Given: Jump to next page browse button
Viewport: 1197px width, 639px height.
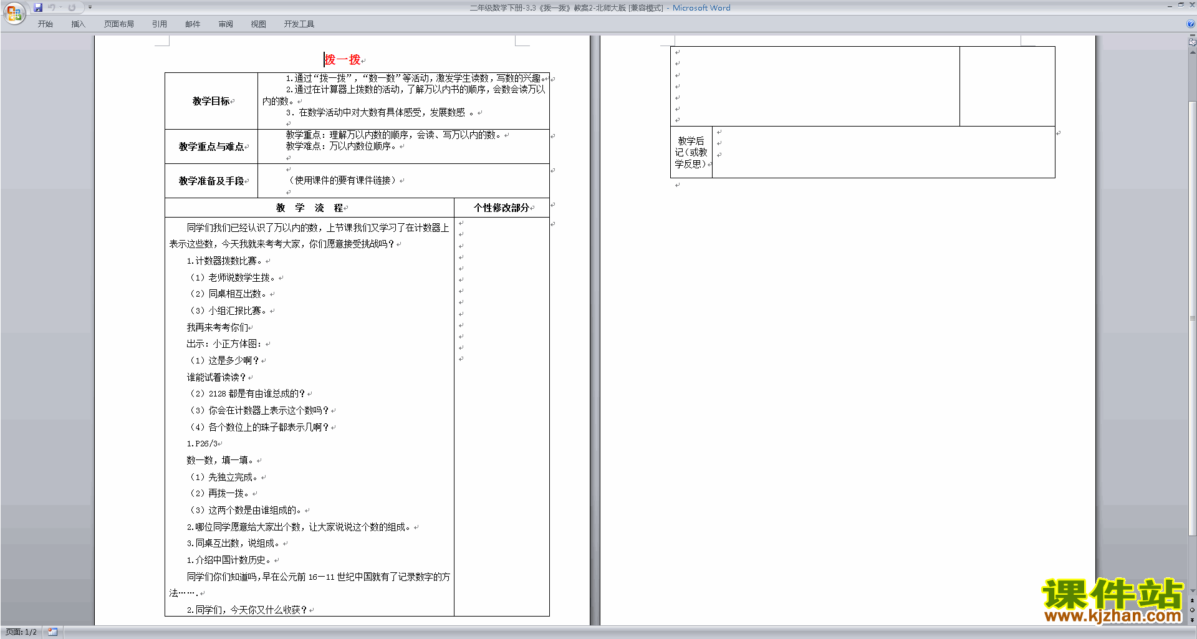Looking at the screenshot, I should coord(1192,620).
